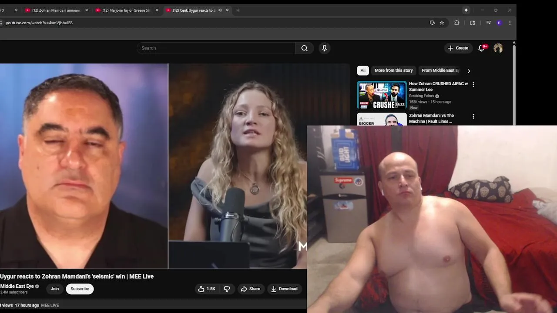557x313 pixels.
Task: Click the 'New' badge on first suggested video
Action: 414,107
